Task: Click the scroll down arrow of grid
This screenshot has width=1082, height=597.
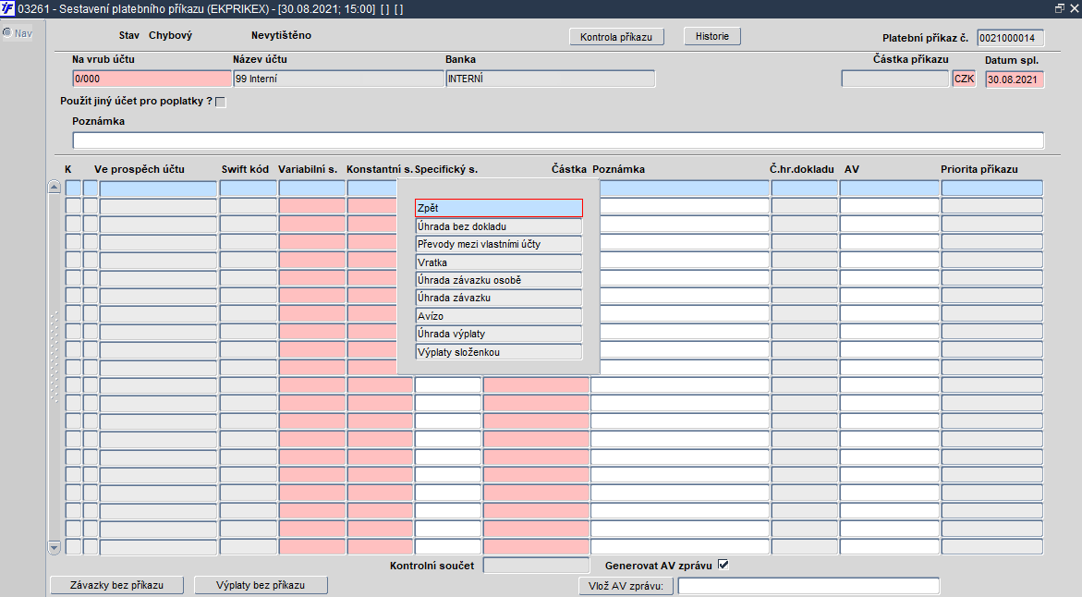Action: point(55,548)
